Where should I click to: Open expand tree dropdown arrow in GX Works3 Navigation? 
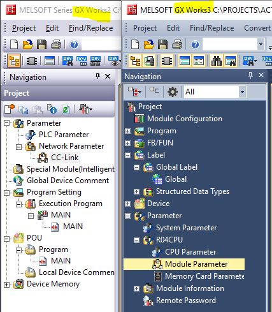[x=140, y=93]
